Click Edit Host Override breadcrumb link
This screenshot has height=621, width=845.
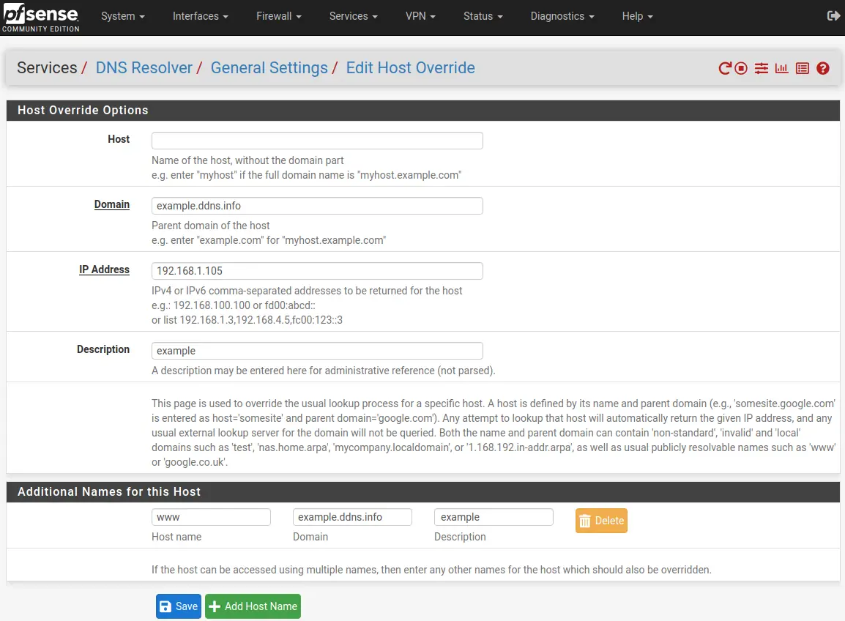point(411,68)
